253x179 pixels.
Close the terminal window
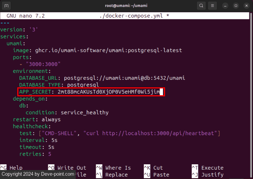[246, 6]
